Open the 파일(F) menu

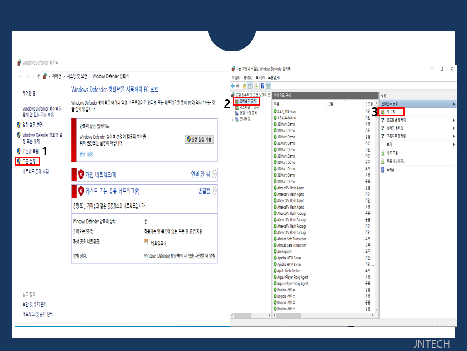pos(236,77)
